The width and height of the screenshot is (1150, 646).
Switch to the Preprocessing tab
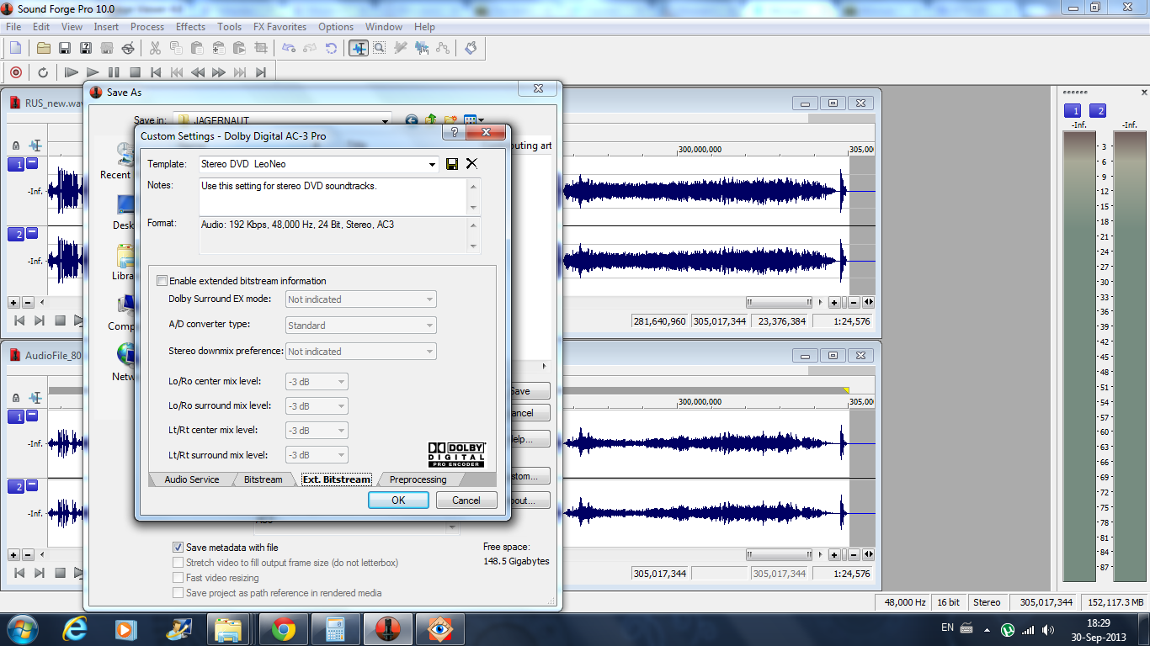418,479
